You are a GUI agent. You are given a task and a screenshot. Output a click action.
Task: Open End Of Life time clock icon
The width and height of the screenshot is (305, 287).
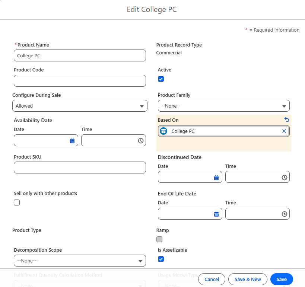click(285, 214)
